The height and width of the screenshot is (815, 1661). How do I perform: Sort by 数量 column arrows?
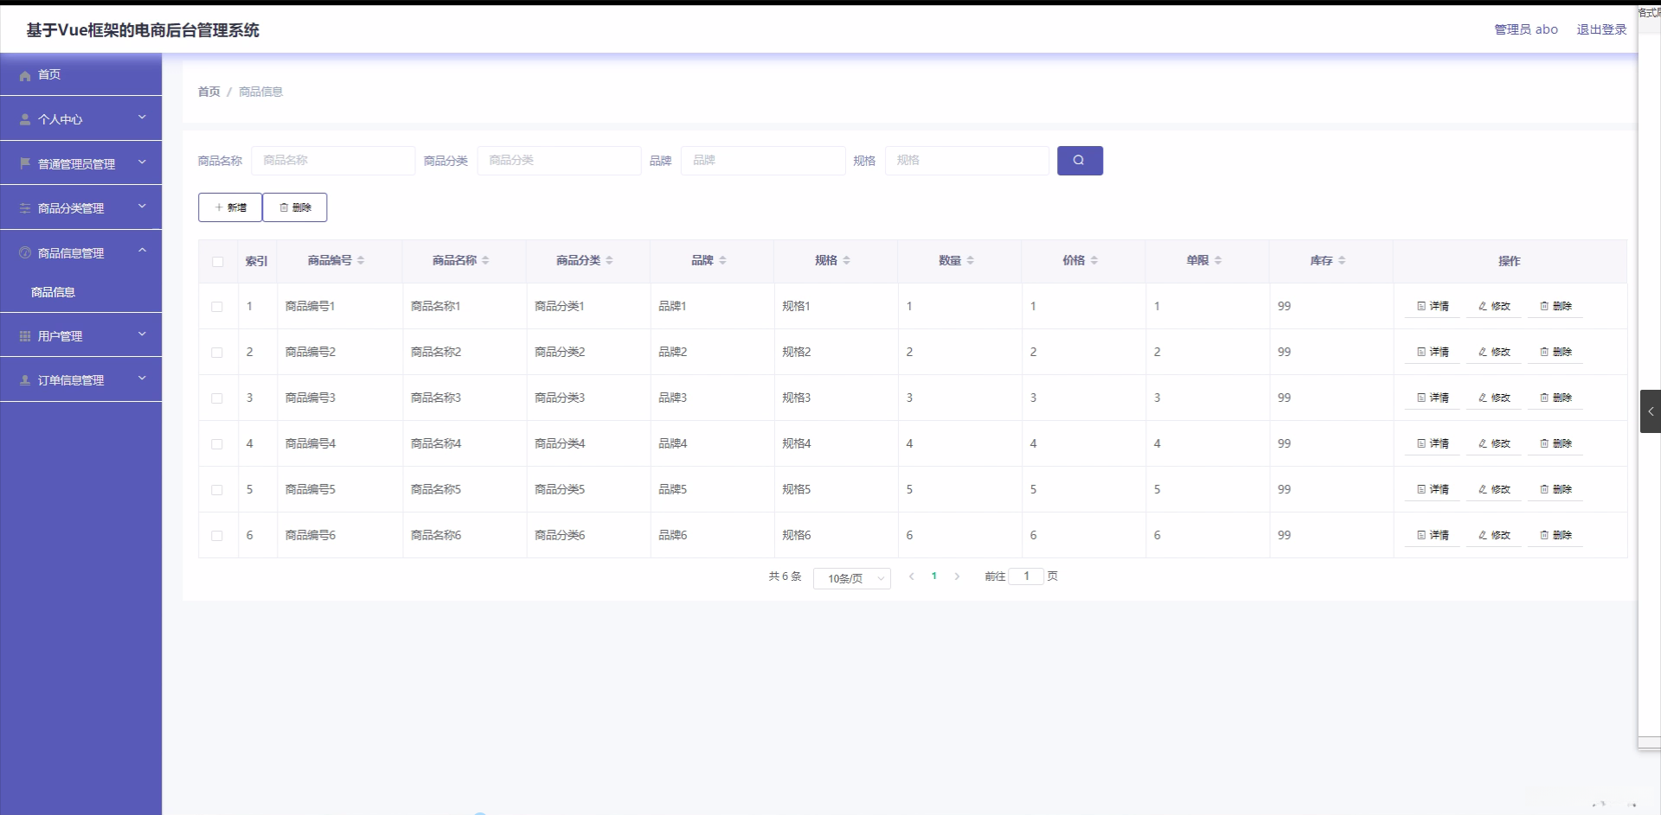click(x=970, y=260)
